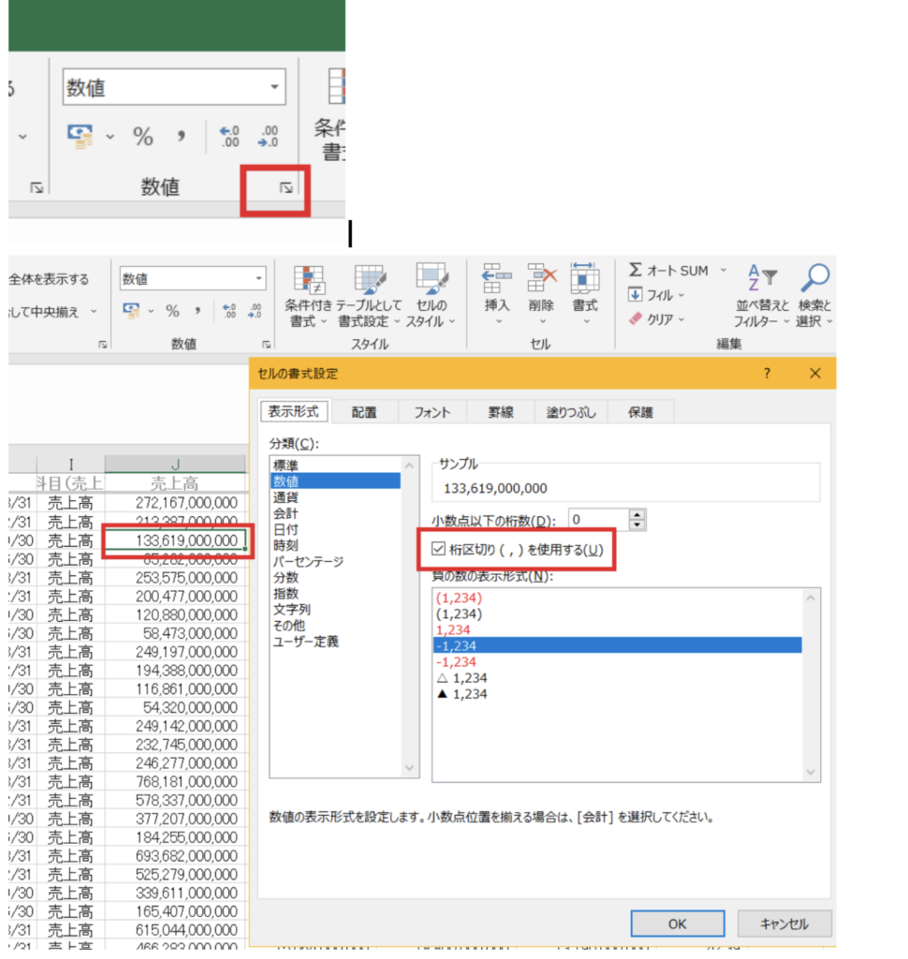Click 削除 delete cells icon

(542, 279)
